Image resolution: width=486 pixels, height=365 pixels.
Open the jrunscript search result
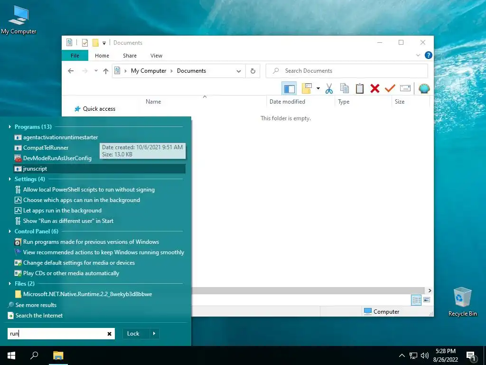pyautogui.click(x=100, y=169)
